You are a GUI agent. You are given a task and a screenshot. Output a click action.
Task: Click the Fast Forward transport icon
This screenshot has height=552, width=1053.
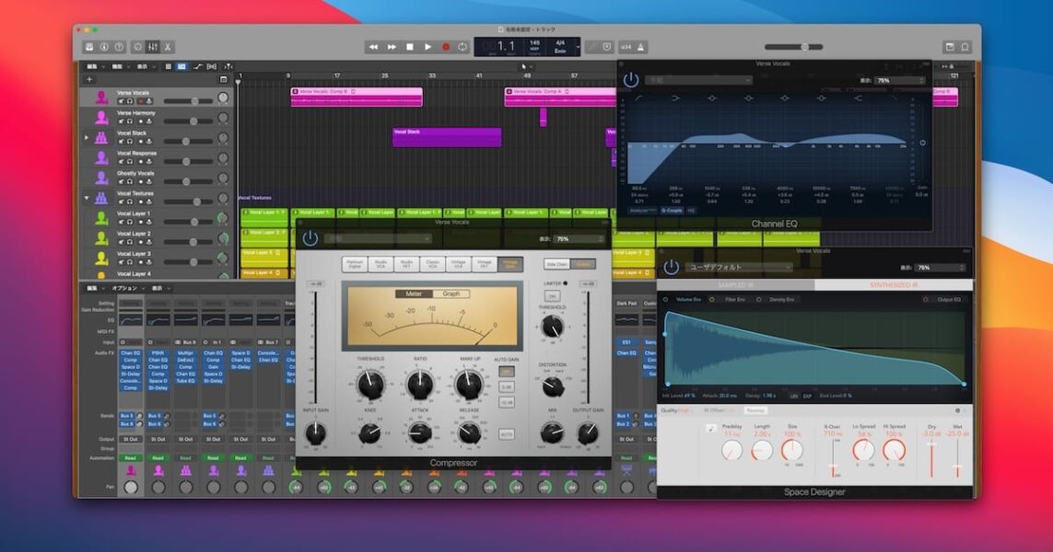click(x=392, y=46)
